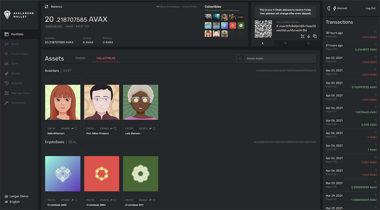Select the COLLECTIBLES tab

click(x=106, y=58)
